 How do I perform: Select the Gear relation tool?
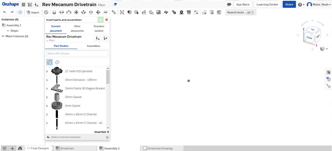(174, 13)
